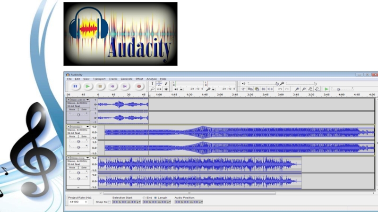
Task: Solo the bottom audio track
Action: coord(84,168)
